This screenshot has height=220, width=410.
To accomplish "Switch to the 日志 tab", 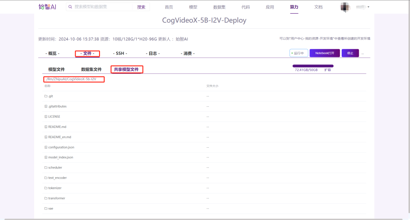I will pyautogui.click(x=153, y=53).
